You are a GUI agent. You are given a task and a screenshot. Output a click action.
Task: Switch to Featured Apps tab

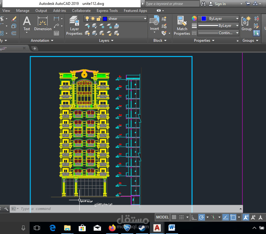click(x=135, y=11)
